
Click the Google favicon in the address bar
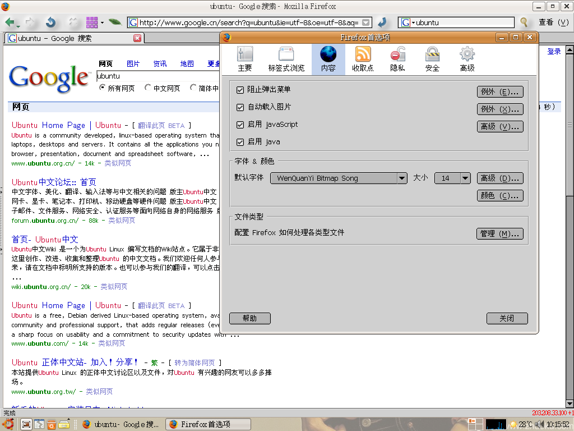(133, 22)
